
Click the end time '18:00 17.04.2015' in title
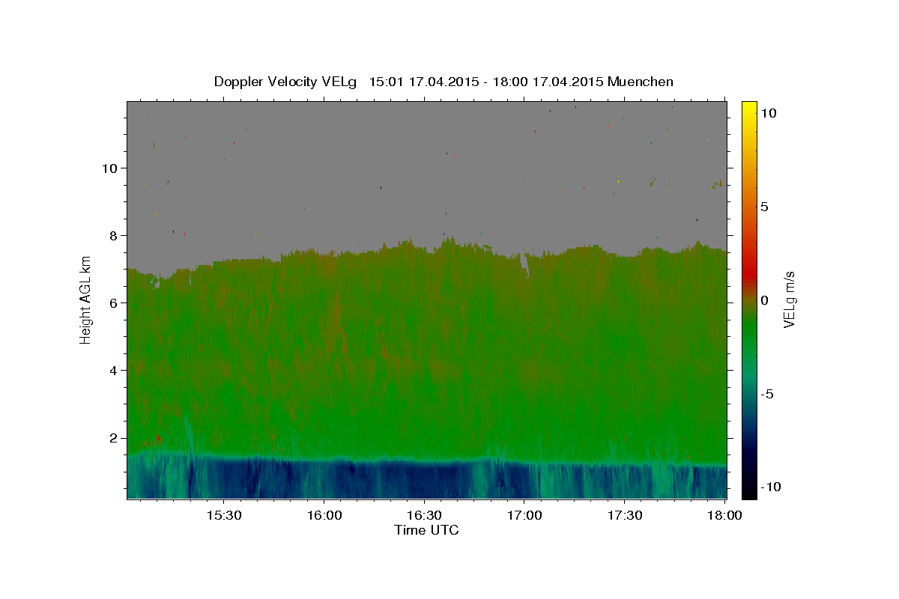click(548, 82)
